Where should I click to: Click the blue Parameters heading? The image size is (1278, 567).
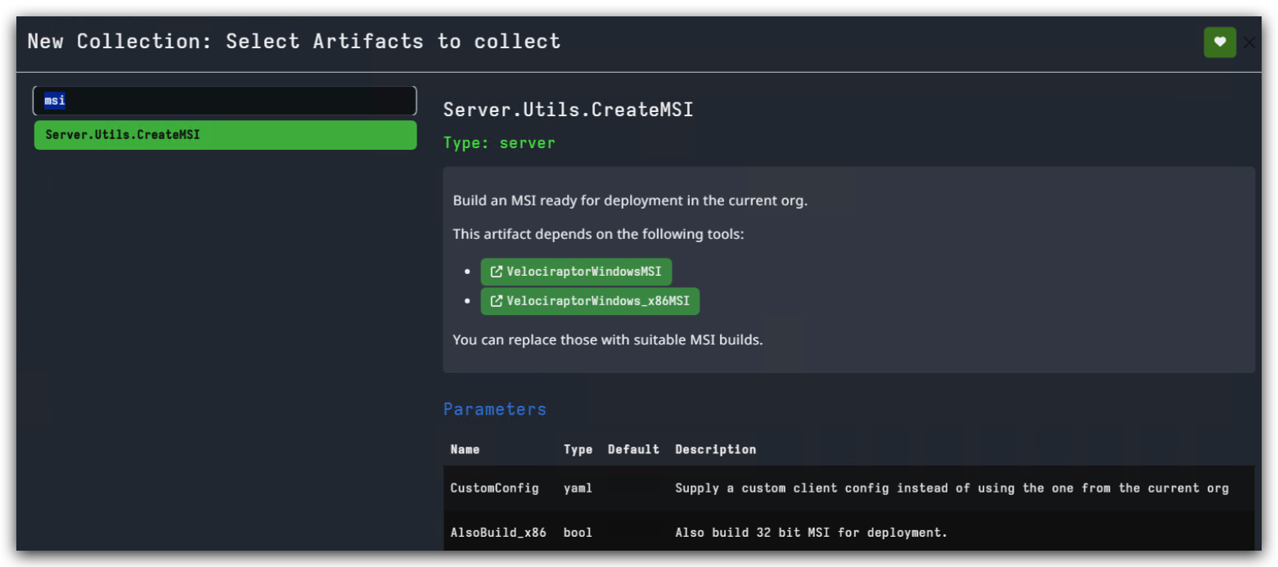[495, 409]
